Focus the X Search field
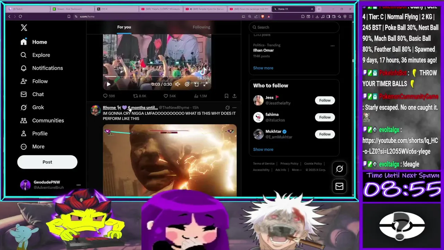 294,27
